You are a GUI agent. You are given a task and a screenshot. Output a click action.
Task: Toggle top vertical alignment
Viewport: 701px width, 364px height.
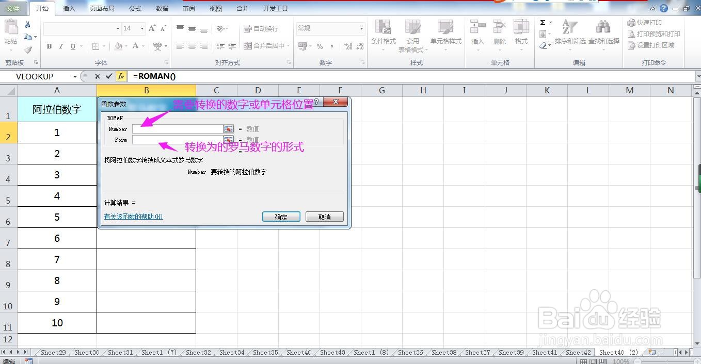(180, 28)
